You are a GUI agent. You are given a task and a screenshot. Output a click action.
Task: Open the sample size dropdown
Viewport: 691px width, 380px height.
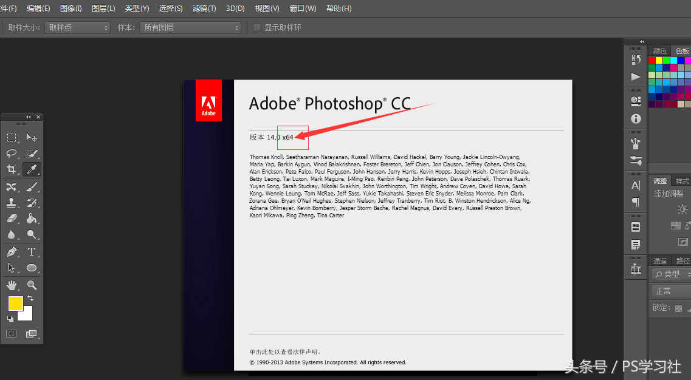pyautogui.click(x=77, y=27)
